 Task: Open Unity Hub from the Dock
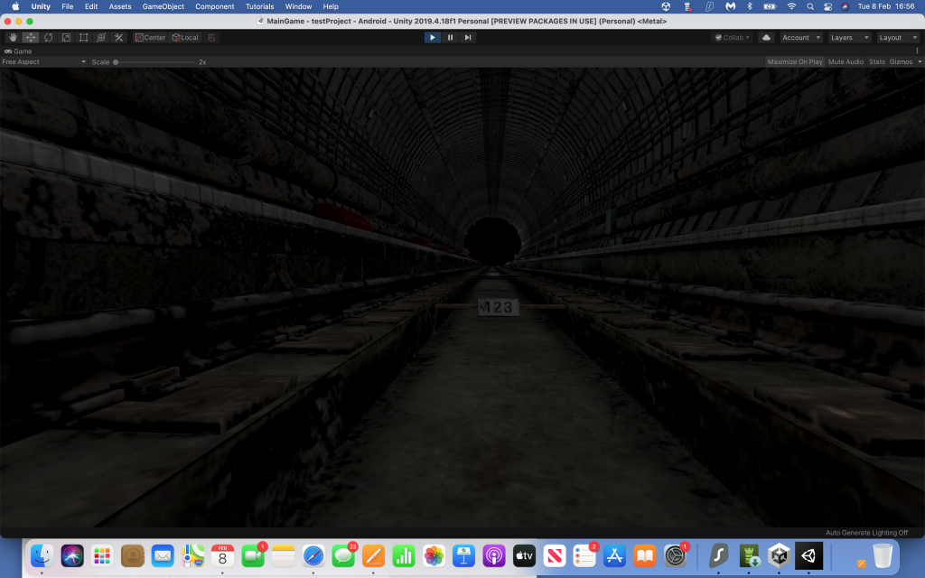click(779, 555)
